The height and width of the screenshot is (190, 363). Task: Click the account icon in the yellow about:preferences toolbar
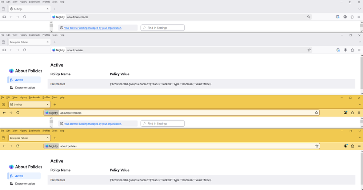[345, 113]
